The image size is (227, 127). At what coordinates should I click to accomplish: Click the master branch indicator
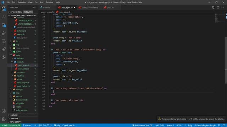(27, 125)
